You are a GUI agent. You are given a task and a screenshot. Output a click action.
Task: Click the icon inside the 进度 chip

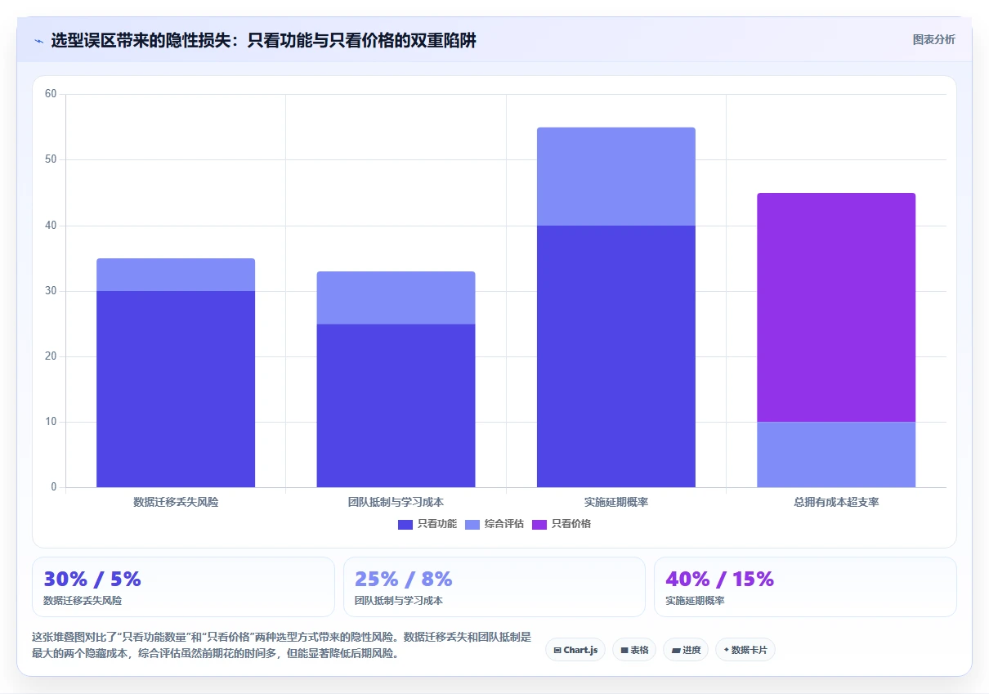pos(676,651)
